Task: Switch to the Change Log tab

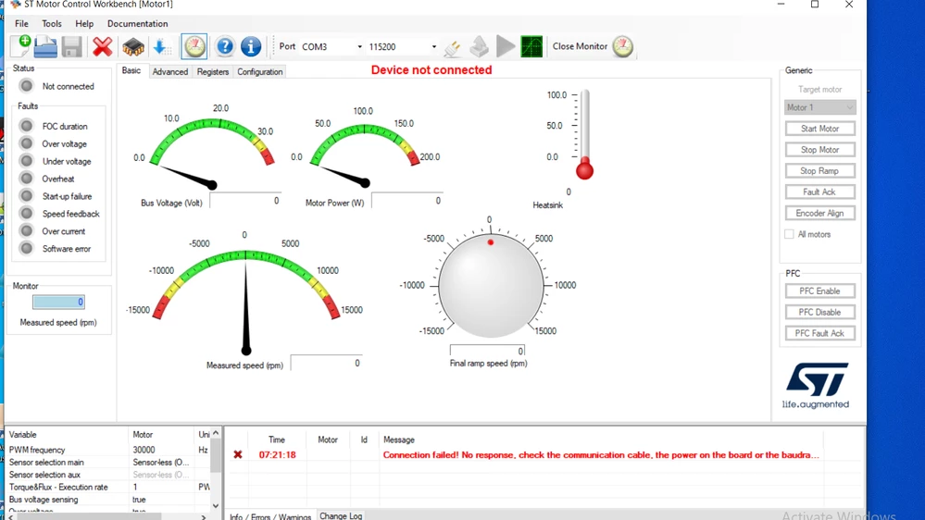Action: tap(341, 515)
